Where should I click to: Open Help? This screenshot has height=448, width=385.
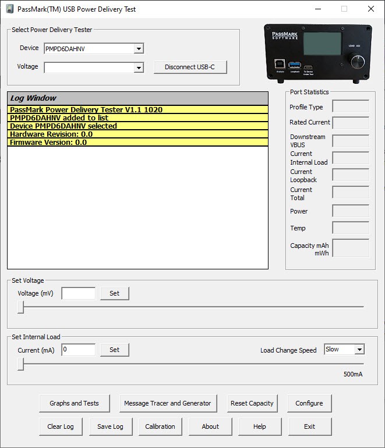tap(260, 426)
